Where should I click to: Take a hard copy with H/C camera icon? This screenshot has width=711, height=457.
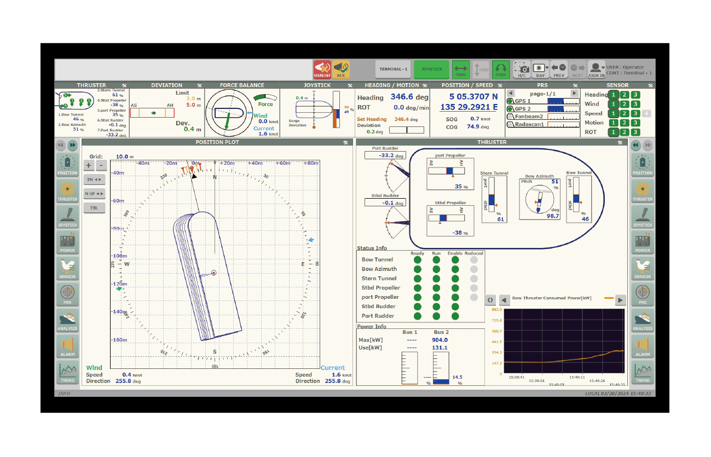coord(522,70)
